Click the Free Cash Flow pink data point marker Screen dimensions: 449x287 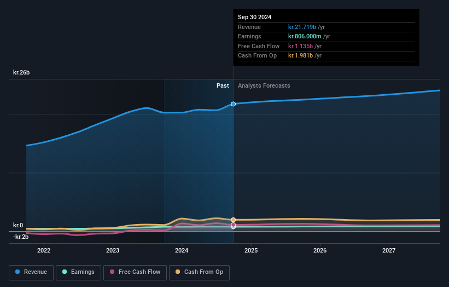pyautogui.click(x=234, y=225)
